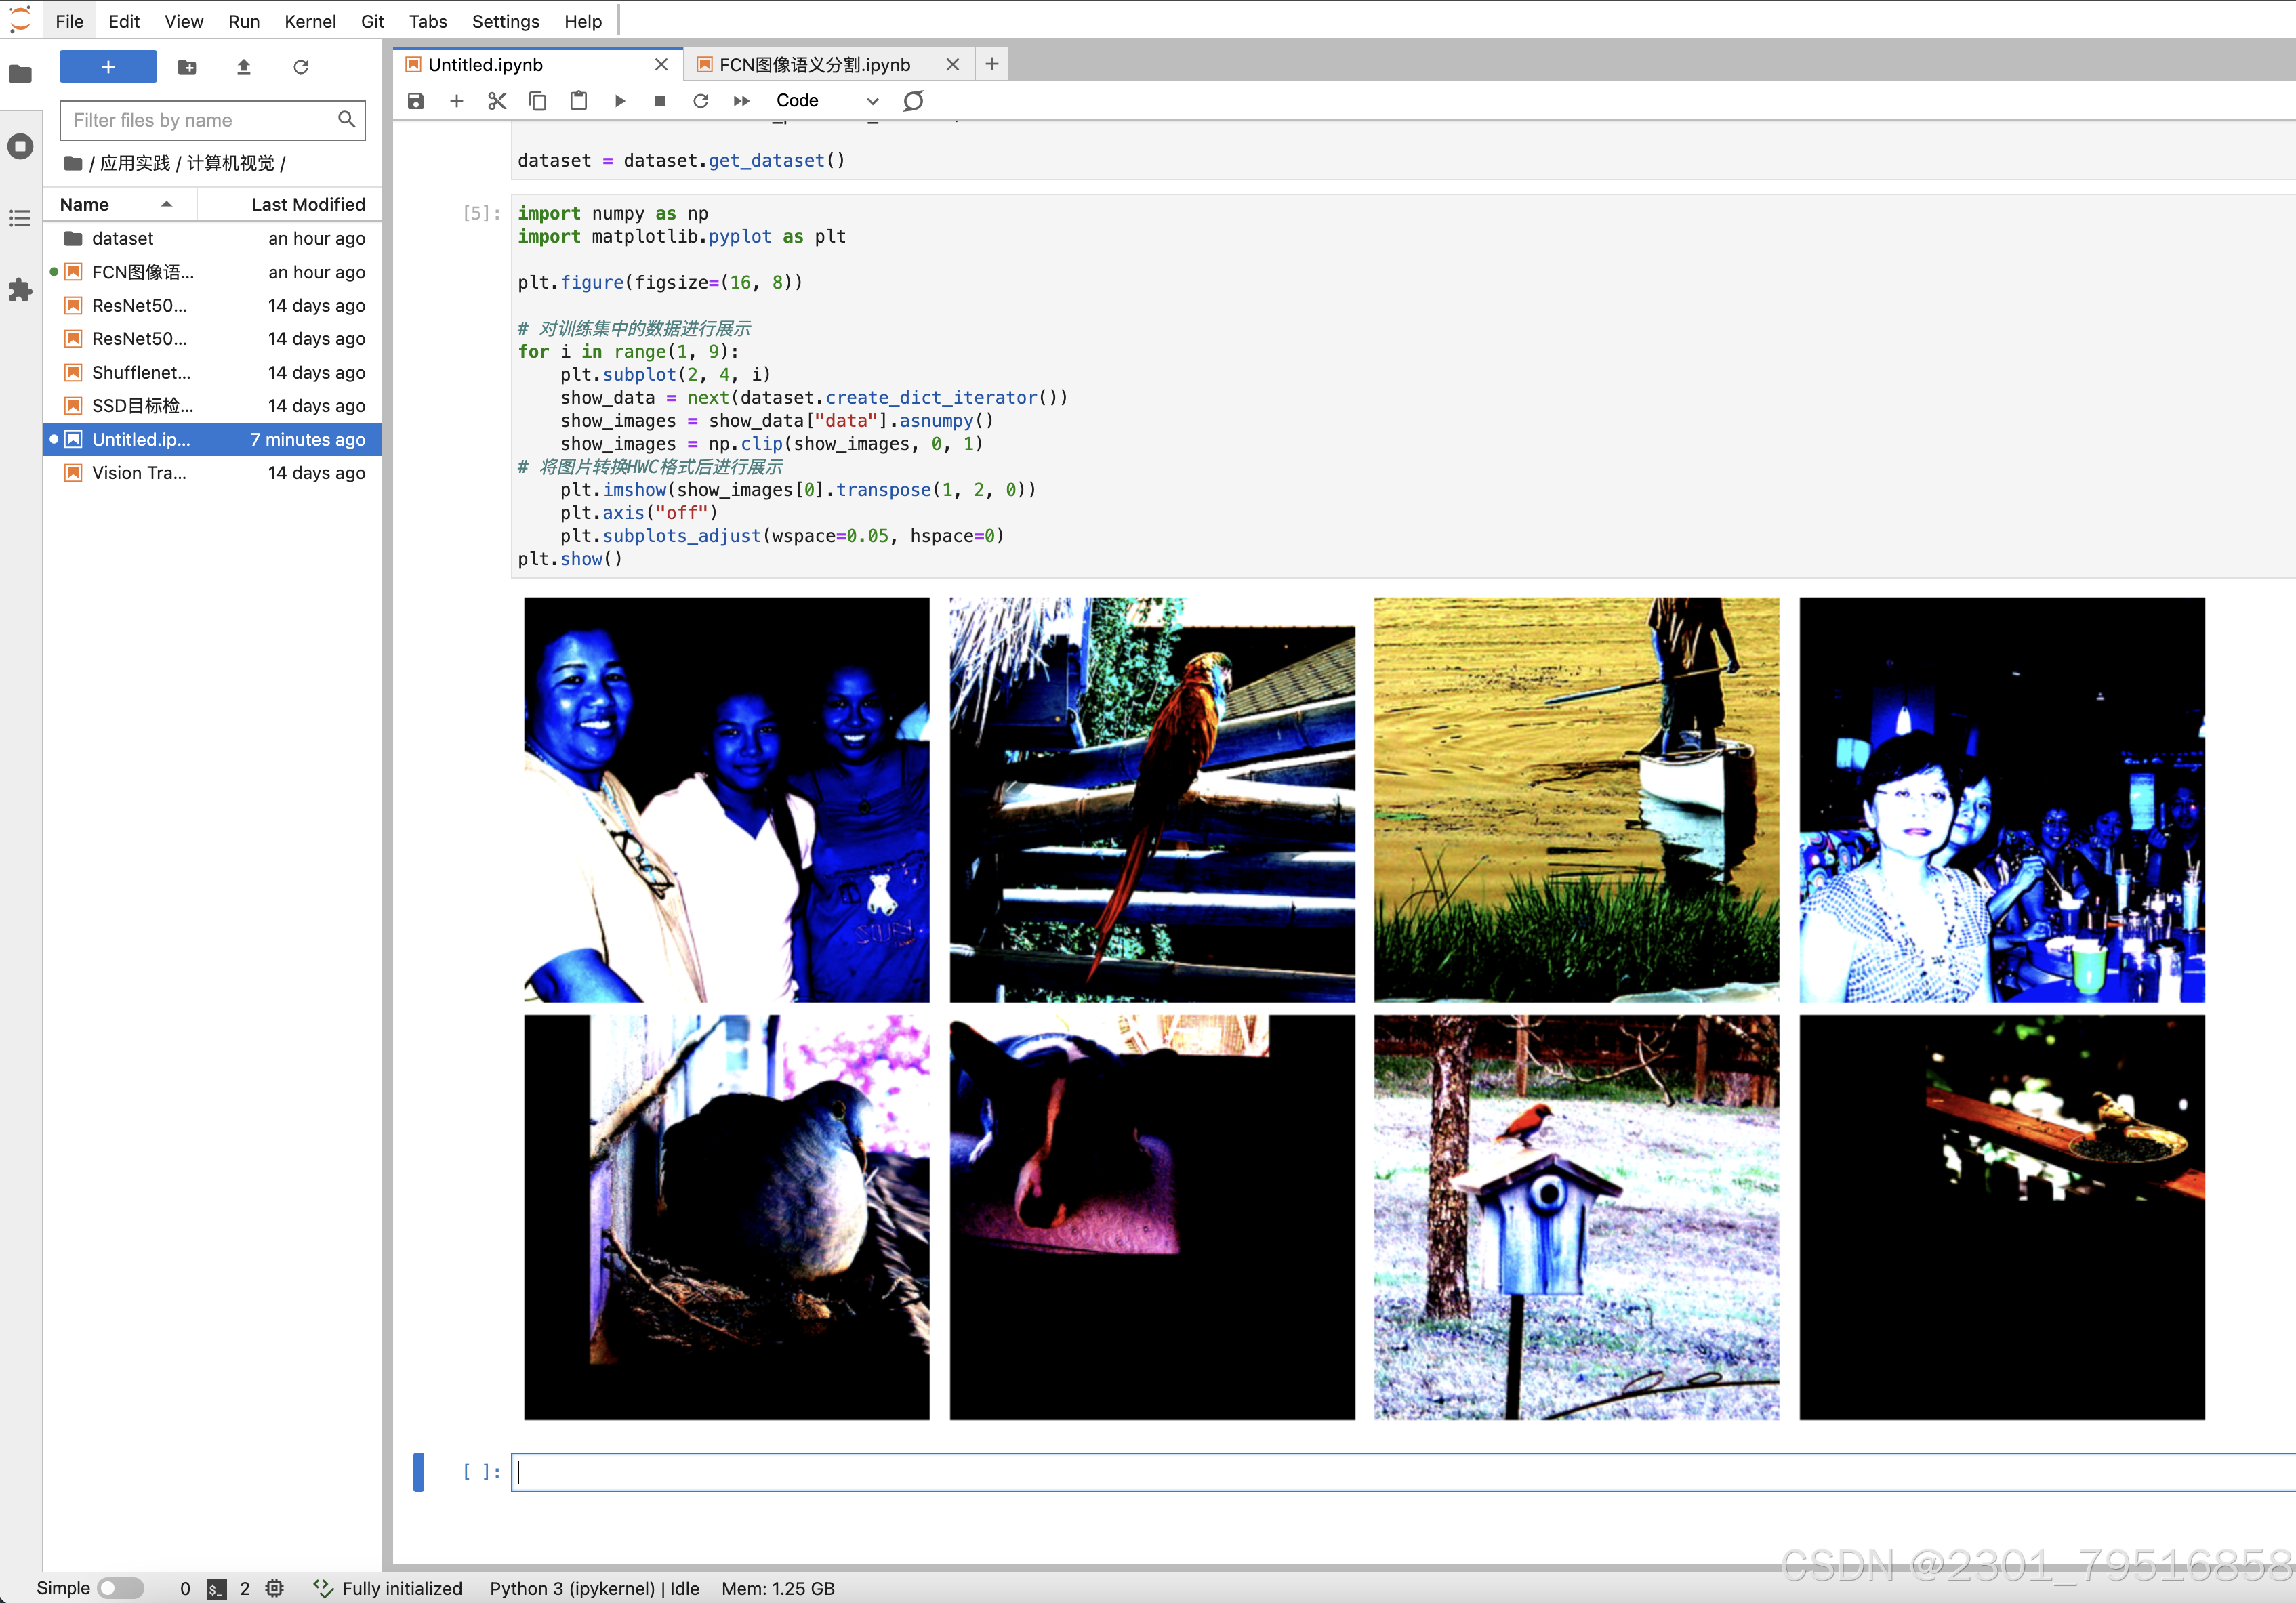Open the File menu
This screenshot has height=1603, width=2296.
click(69, 21)
